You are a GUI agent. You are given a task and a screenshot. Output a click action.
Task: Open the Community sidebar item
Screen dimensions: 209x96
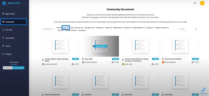pos(14,22)
